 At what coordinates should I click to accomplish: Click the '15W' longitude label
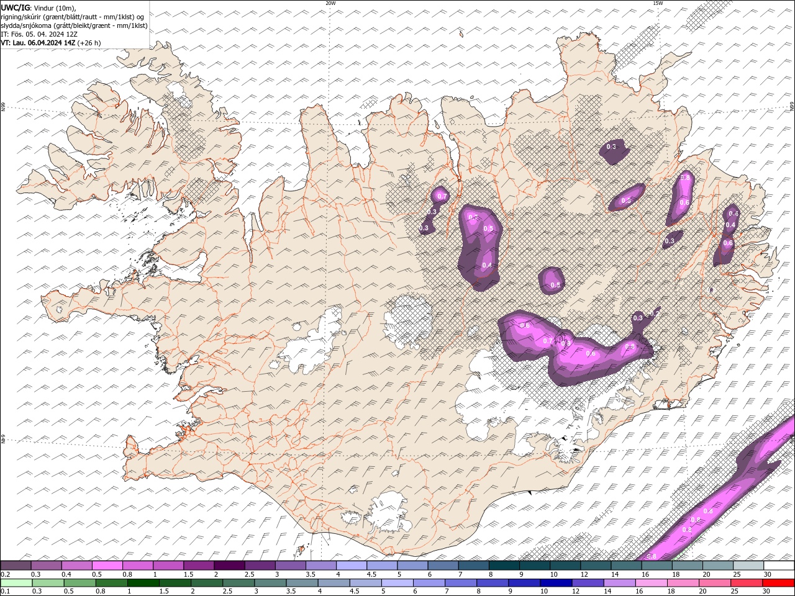pos(657,3)
